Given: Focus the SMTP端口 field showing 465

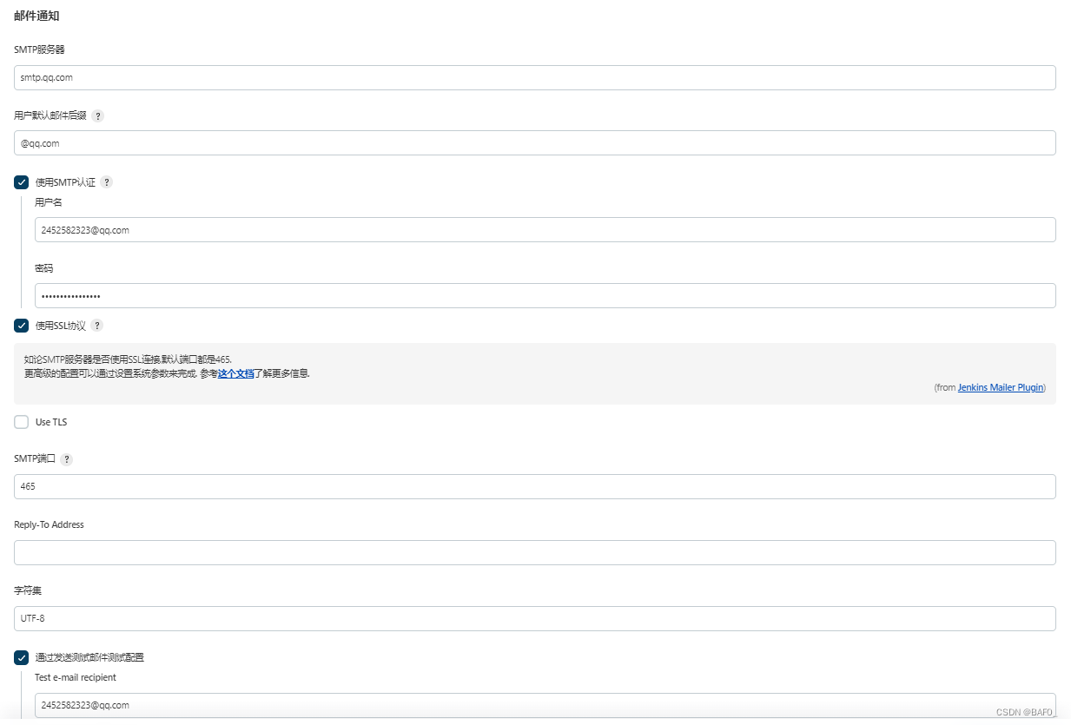Looking at the screenshot, I should tap(535, 487).
